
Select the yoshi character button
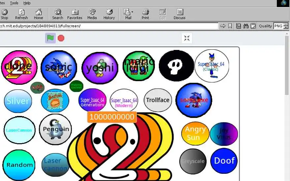(x=100, y=68)
